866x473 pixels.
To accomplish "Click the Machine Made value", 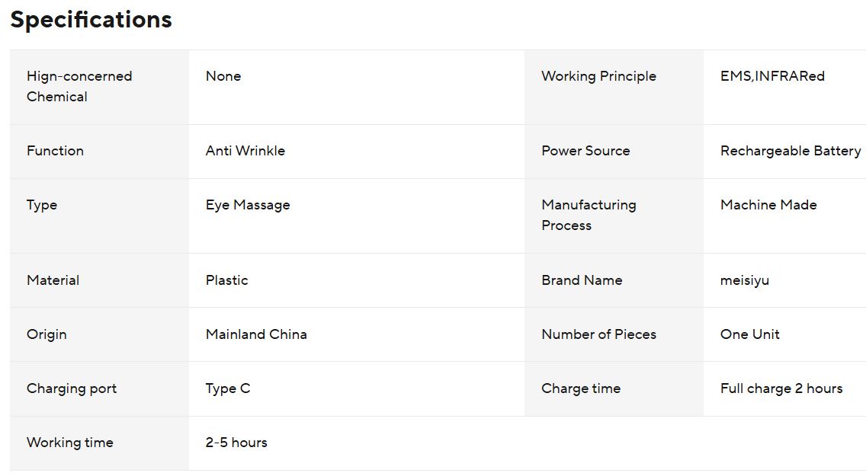I will [768, 205].
